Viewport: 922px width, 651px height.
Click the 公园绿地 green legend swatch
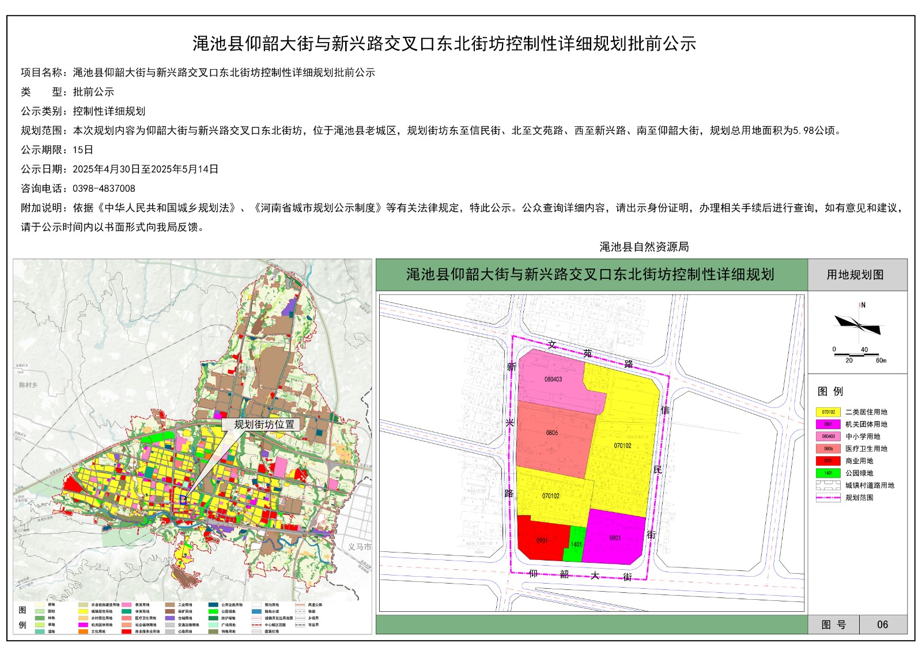pos(828,473)
